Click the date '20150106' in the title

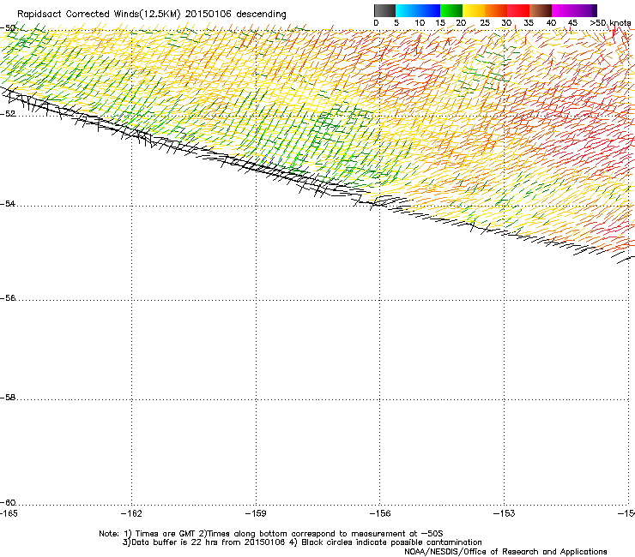click(x=209, y=15)
